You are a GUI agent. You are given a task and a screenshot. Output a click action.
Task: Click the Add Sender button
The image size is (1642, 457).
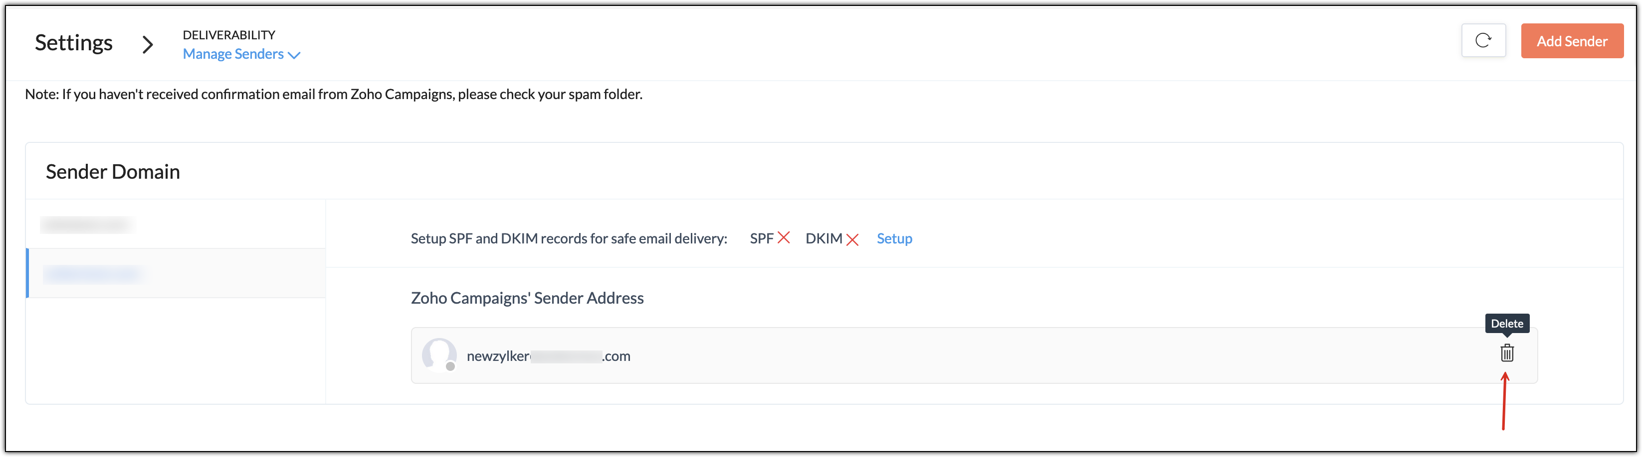(1572, 41)
